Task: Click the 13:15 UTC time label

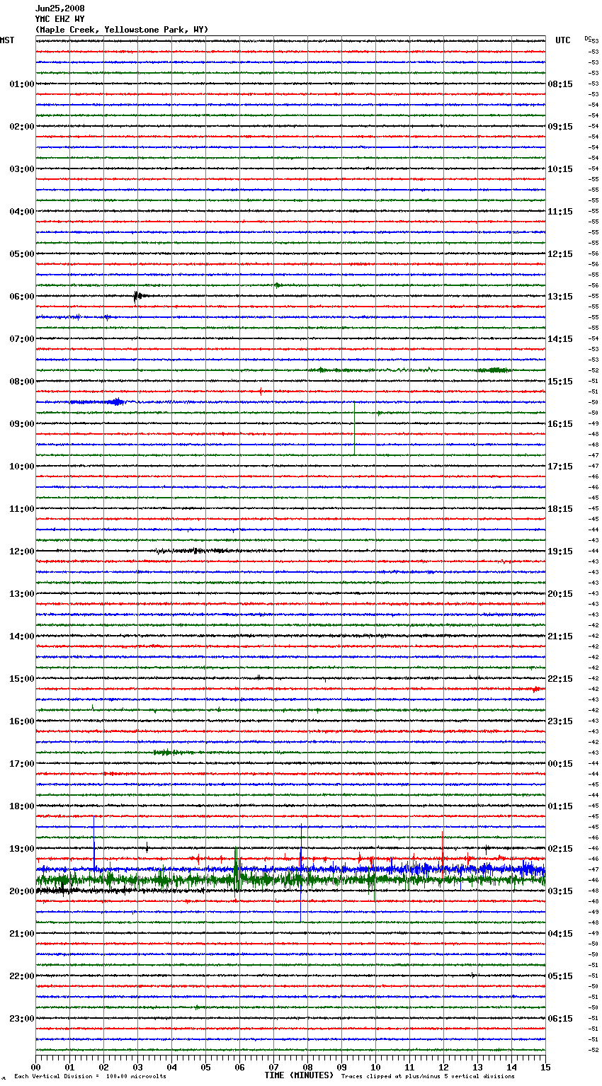Action: click(x=560, y=297)
